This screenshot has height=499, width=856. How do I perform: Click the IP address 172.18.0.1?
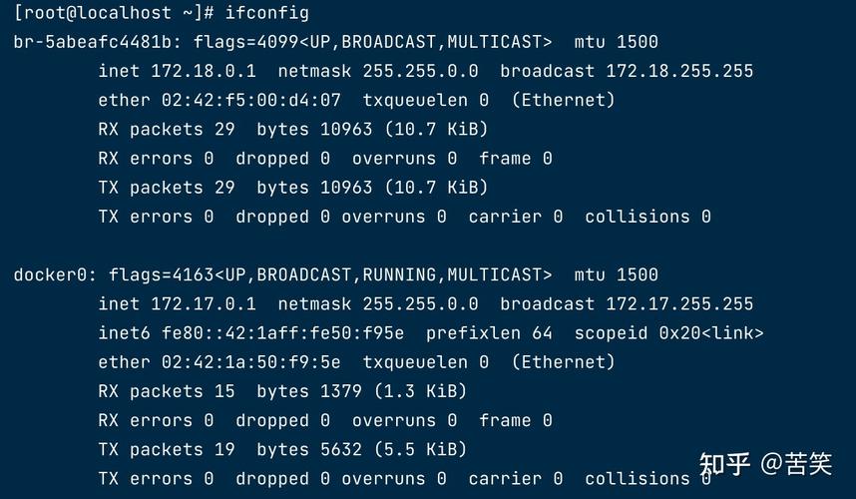point(204,71)
